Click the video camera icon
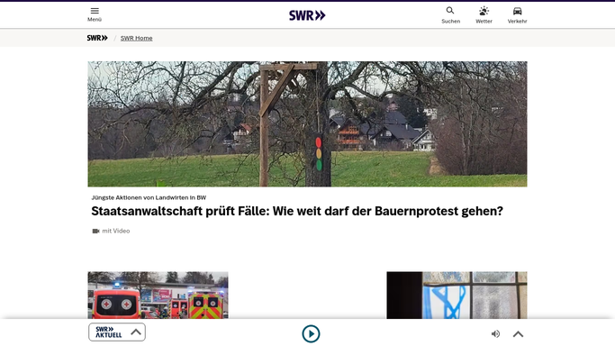The height and width of the screenshot is (346, 615). [x=95, y=231]
